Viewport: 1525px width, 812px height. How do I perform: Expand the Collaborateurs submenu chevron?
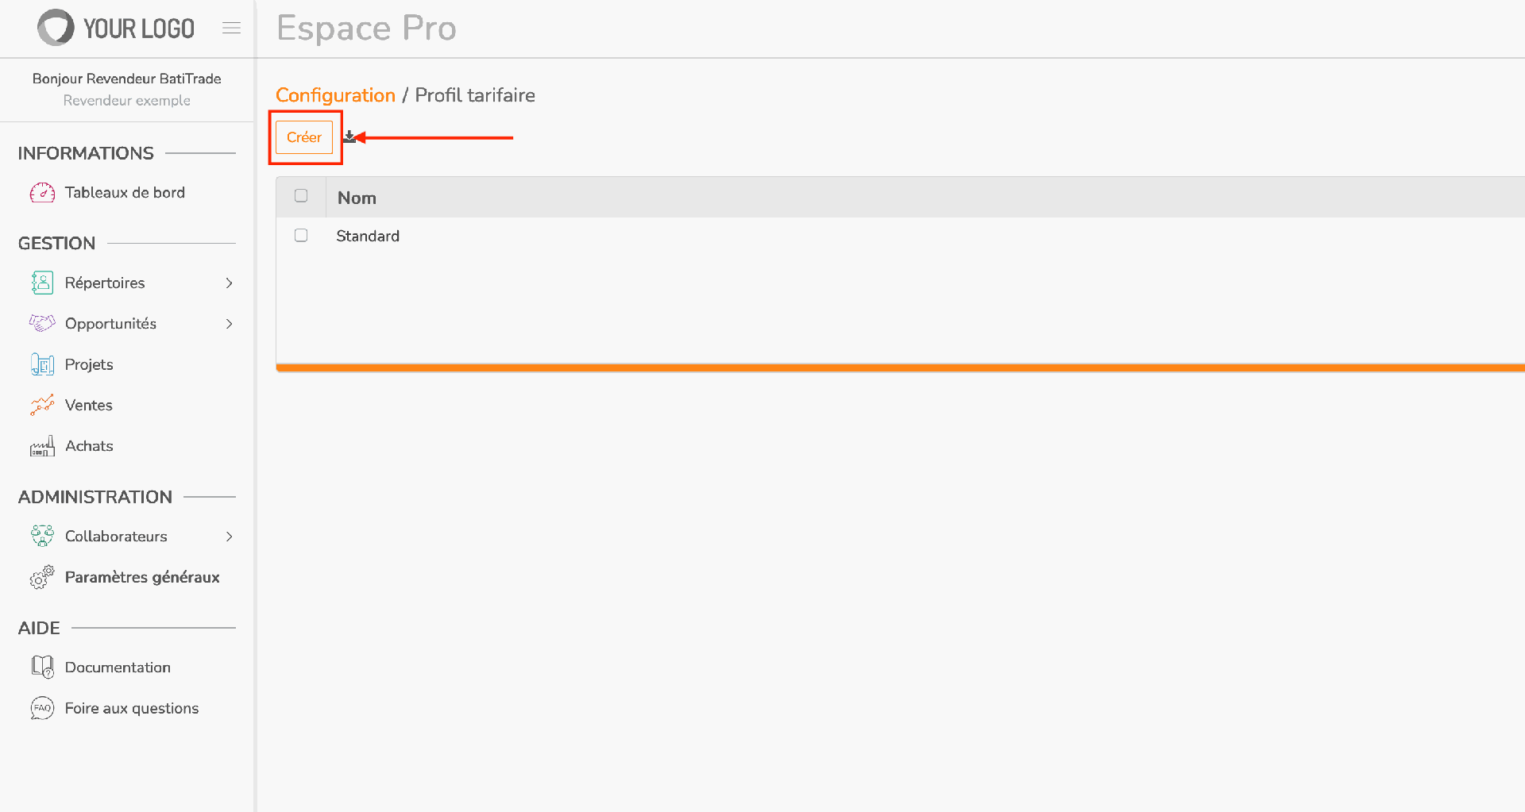click(x=229, y=537)
